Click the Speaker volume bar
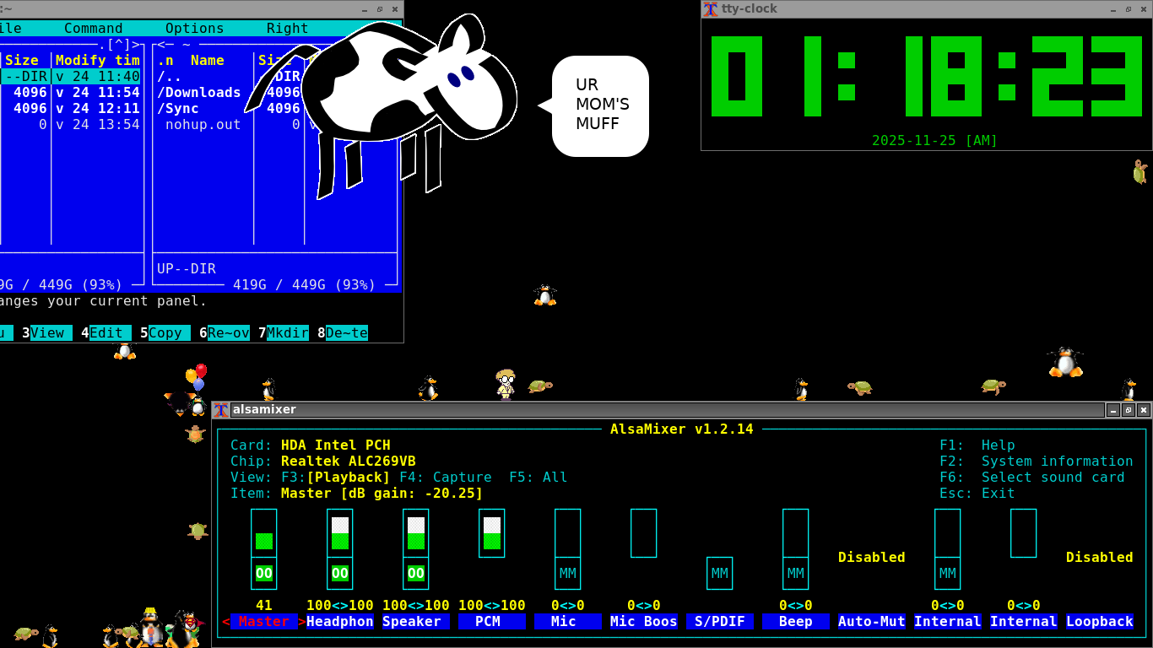This screenshot has width=1153, height=648. [416, 533]
